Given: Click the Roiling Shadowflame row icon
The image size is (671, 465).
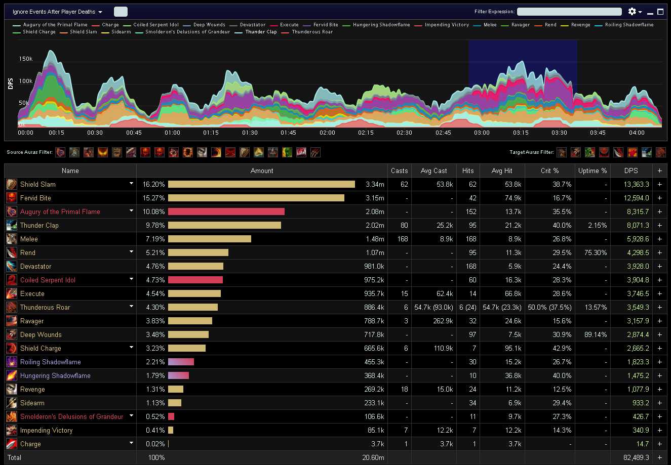Looking at the screenshot, I should coord(12,362).
